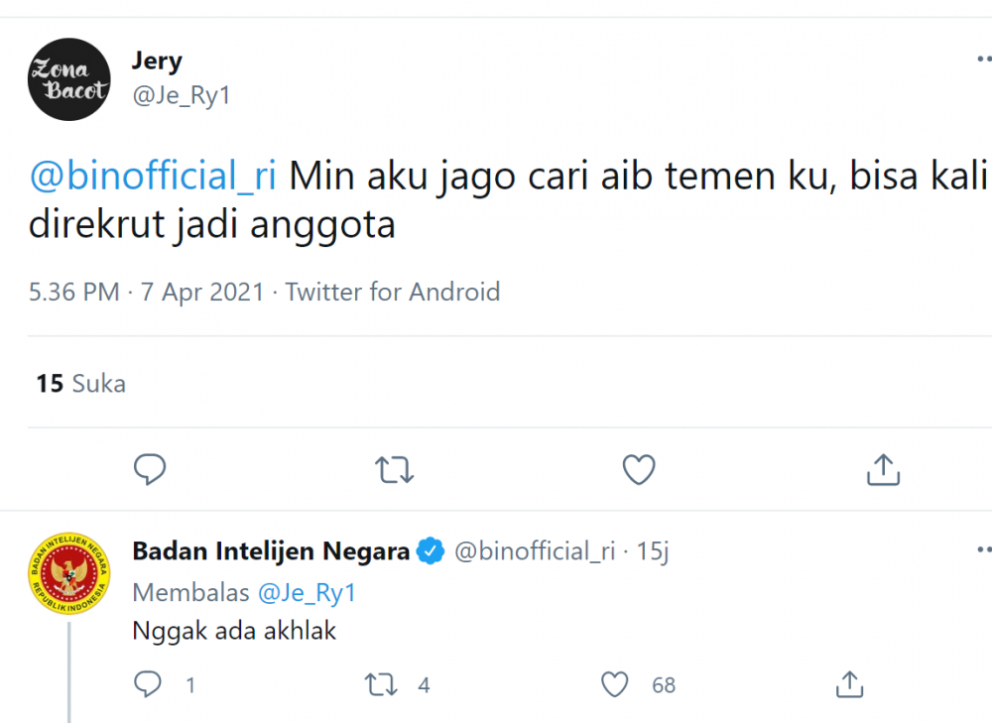Open the 5.36 PM · 7 Apr 2021 timestamp
The height and width of the screenshot is (723, 992).
147,293
